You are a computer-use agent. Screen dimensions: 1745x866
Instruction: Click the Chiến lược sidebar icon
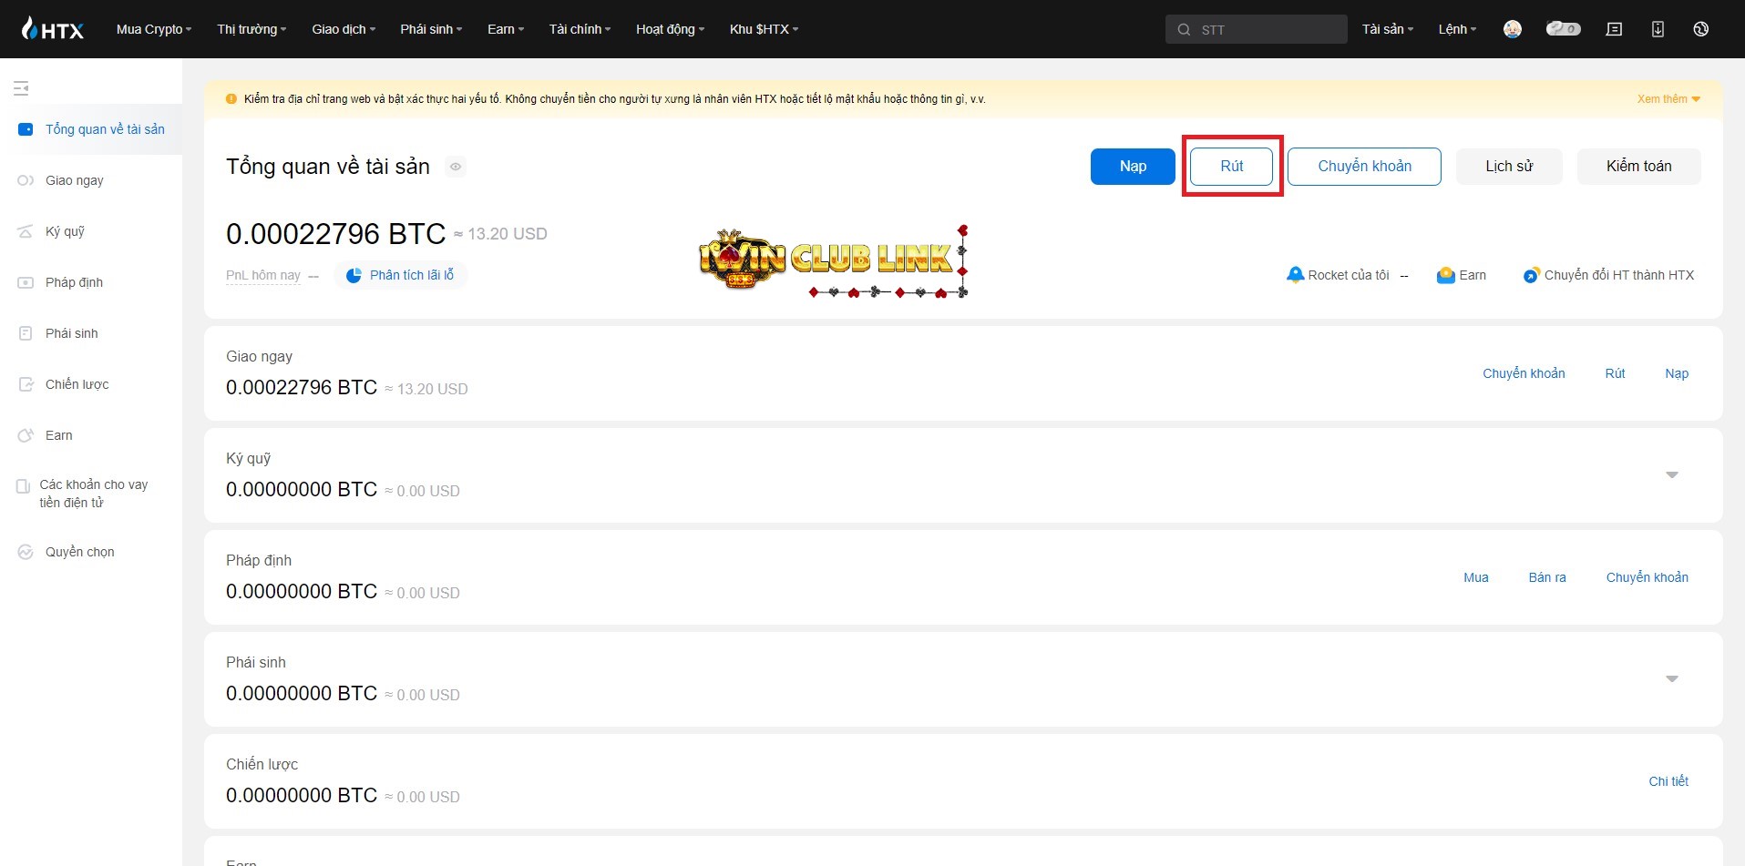pyautogui.click(x=26, y=384)
